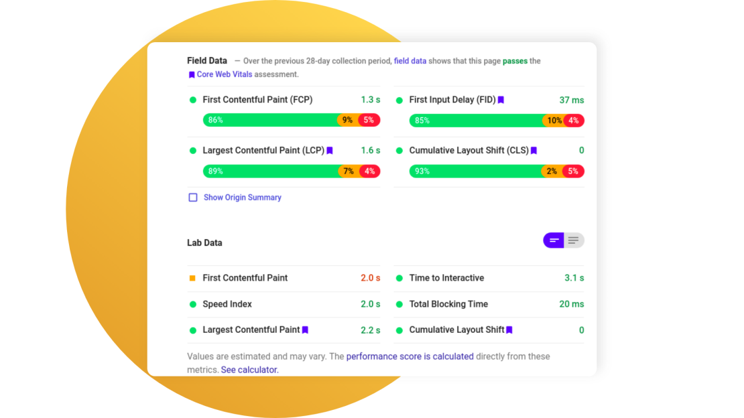Click the 86% green FCP distribution bar
744x418 pixels.
[x=268, y=121]
